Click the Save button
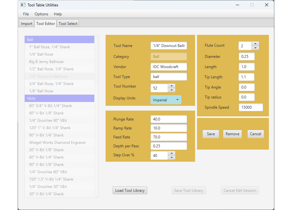This screenshot has width=292, height=210. click(x=211, y=134)
